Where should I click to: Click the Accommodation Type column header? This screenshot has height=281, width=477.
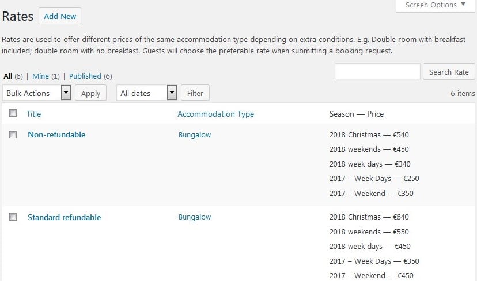pos(215,114)
